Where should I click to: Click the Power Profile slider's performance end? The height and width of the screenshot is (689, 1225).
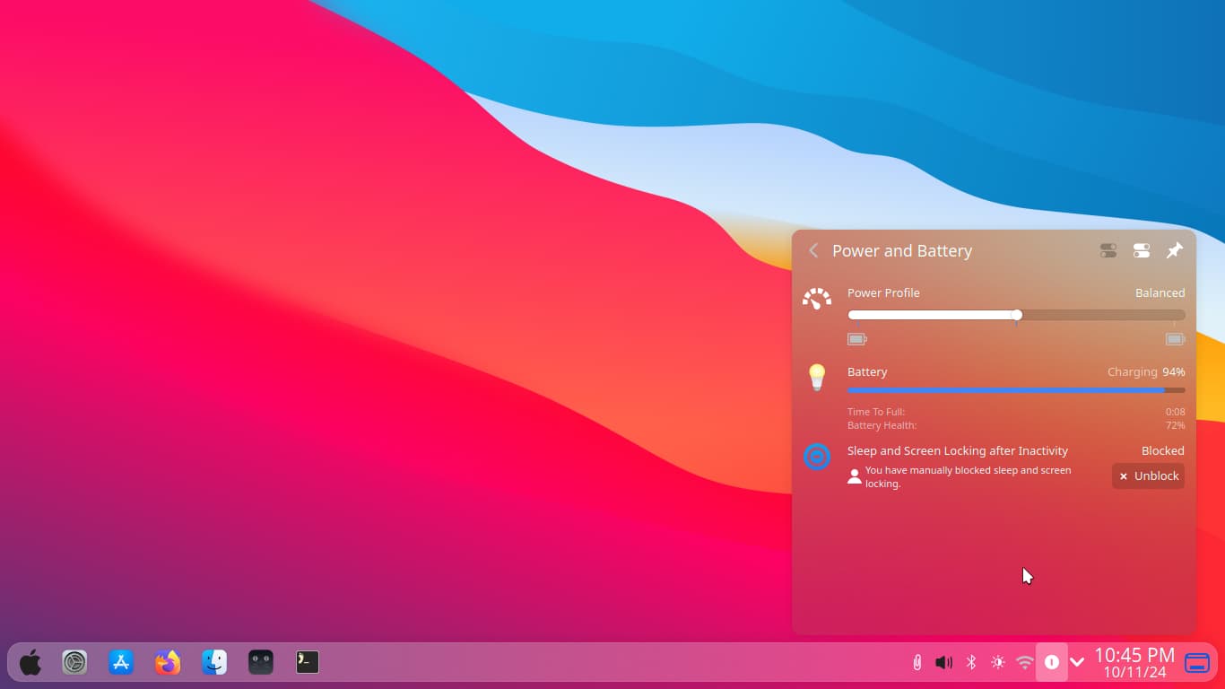tap(1182, 315)
